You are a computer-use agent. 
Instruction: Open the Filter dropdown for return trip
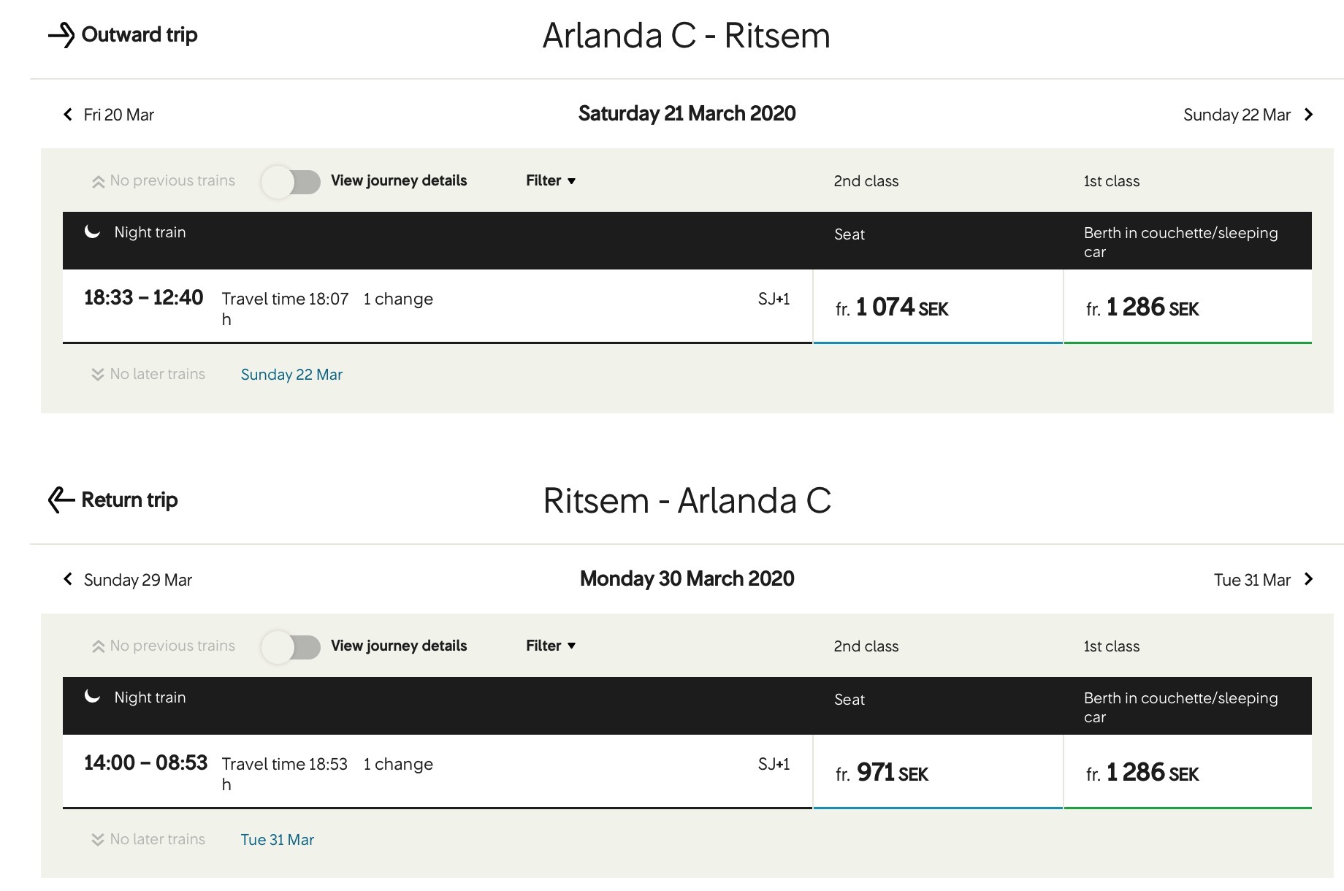pyautogui.click(x=551, y=646)
